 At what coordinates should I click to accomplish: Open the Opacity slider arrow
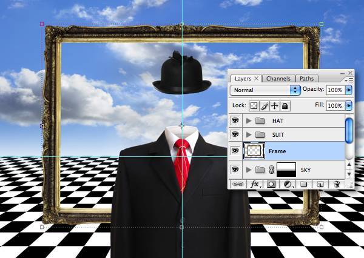[349, 90]
